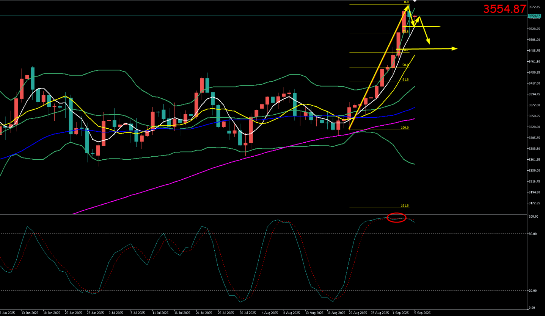Click the 4 Aug 2025 date label

(269, 313)
